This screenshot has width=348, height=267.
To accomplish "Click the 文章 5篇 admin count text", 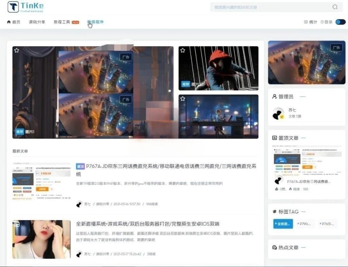I will [x=295, y=116].
